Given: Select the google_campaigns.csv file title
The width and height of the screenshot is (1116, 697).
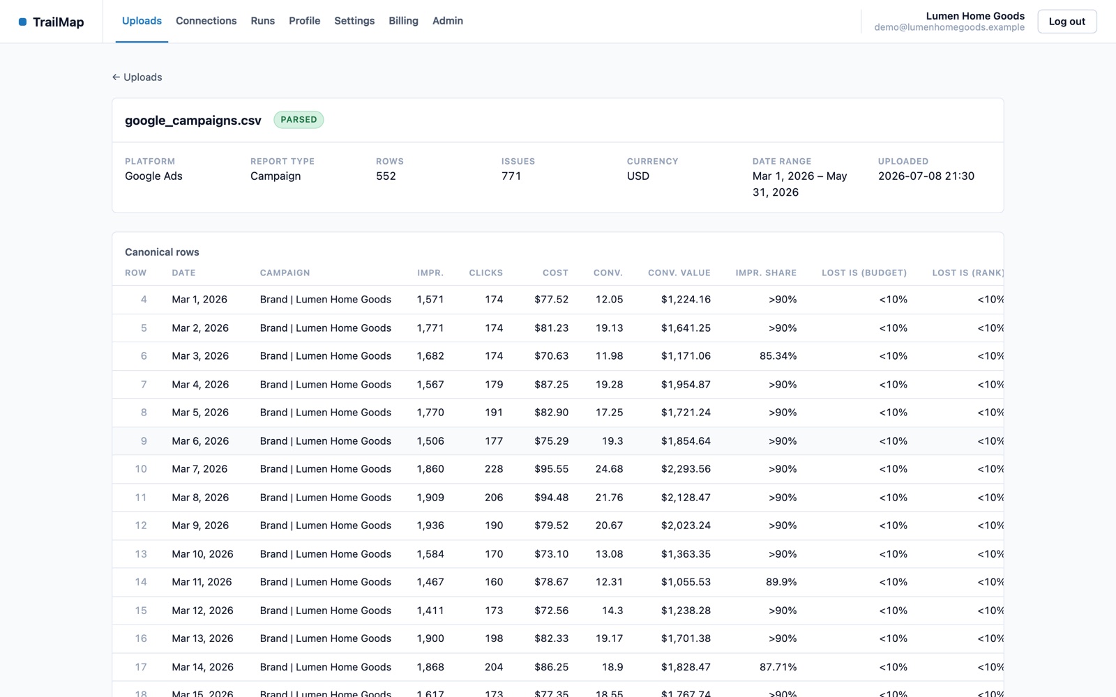Looking at the screenshot, I should pyautogui.click(x=193, y=120).
